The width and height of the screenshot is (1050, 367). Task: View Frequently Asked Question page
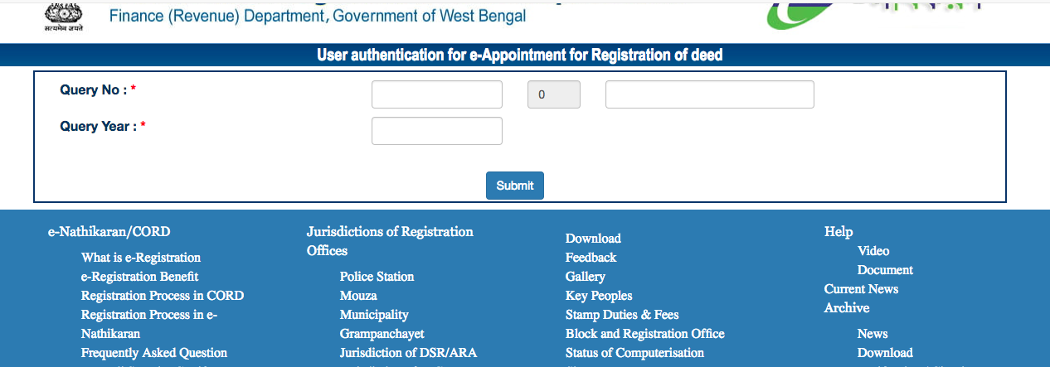pos(154,353)
